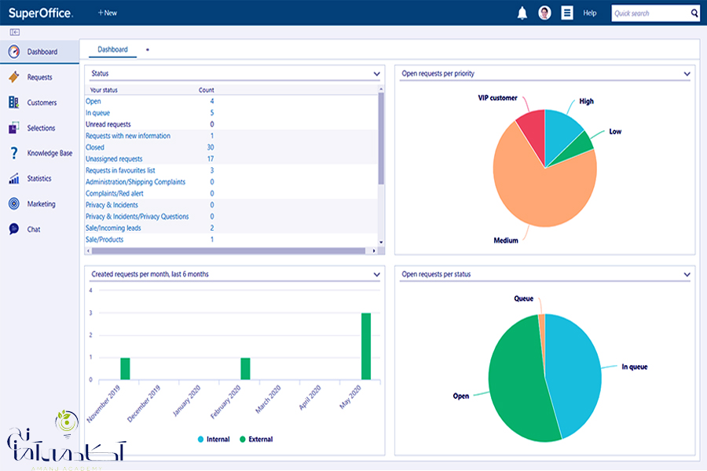The height and width of the screenshot is (471, 707).
Task: Open the 'In queue' status link
Action: (98, 113)
